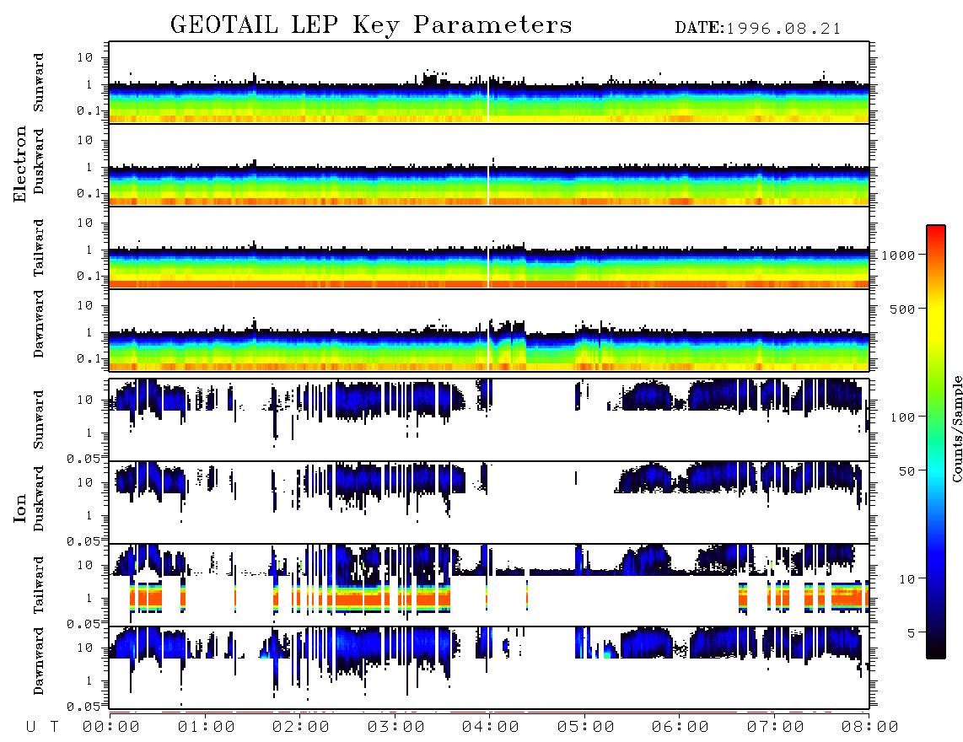
Task: Click inside the Electron Sunward spectrogram panel
Action: tap(489, 83)
